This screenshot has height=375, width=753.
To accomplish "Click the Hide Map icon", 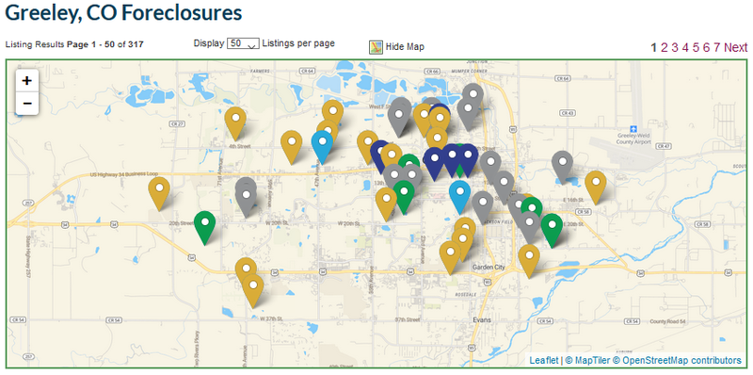I will (376, 47).
